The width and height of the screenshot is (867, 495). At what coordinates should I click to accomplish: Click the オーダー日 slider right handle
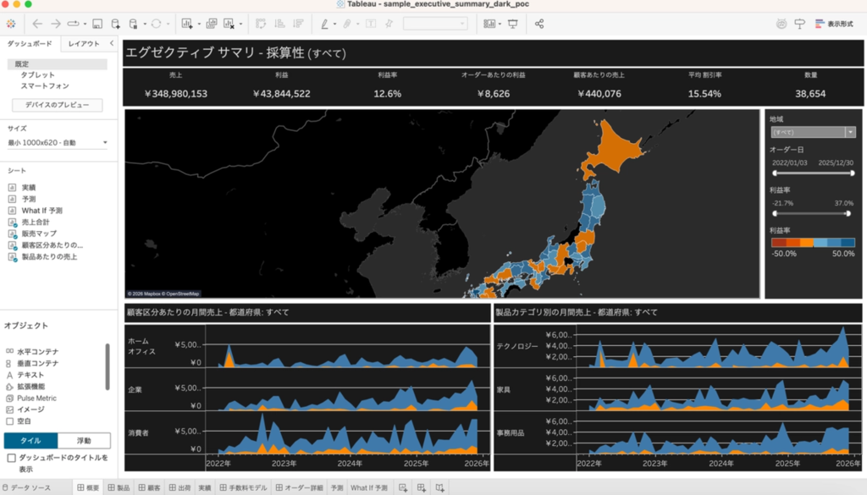[852, 173]
